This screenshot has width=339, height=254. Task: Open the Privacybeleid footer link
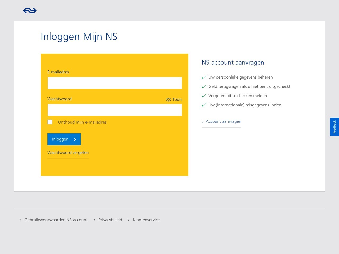[108, 220]
